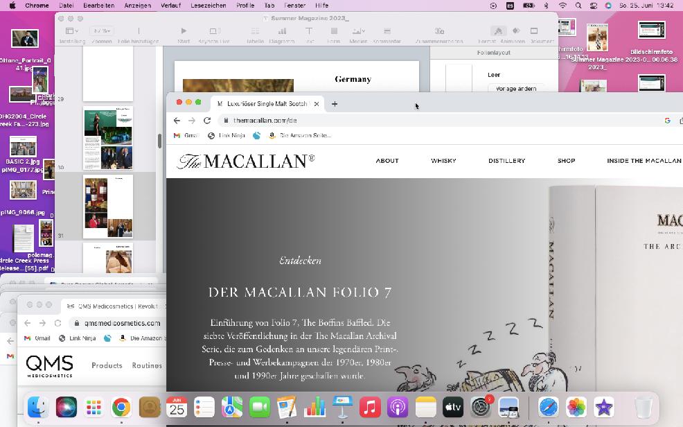Viewport: 683px width, 427px height.
Task: Open Photos from the Dock
Action: (576, 408)
